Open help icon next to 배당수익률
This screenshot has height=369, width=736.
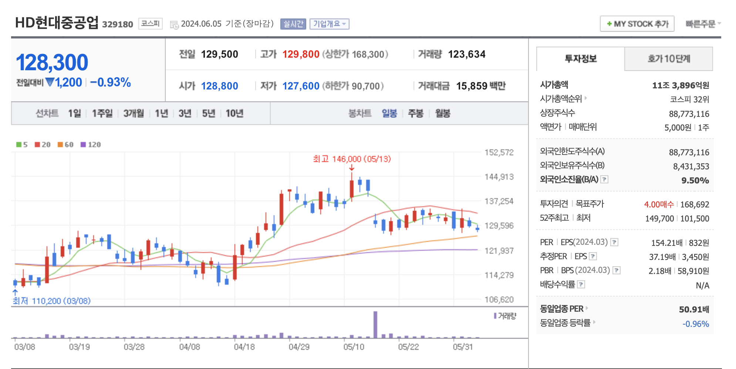581,284
